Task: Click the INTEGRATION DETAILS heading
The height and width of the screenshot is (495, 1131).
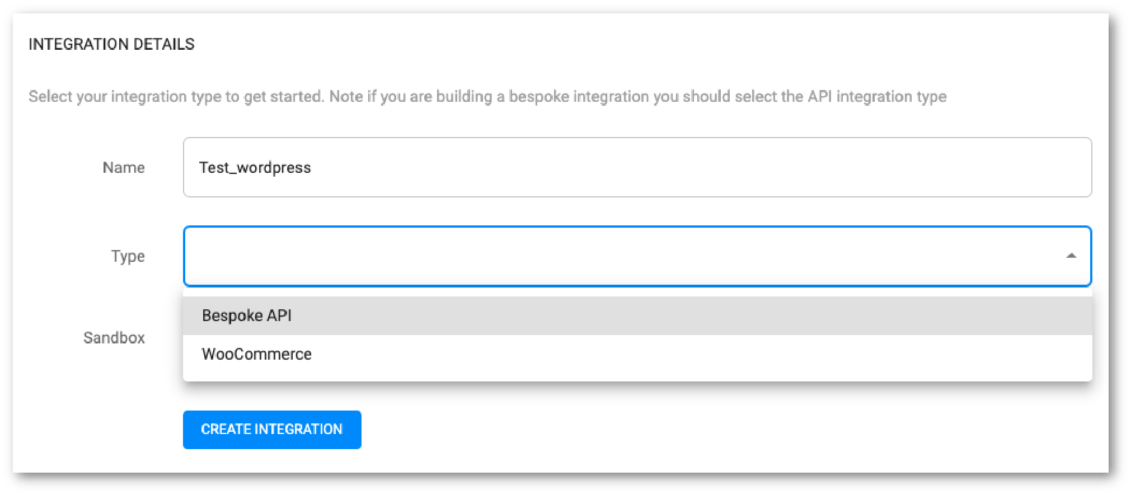Action: point(111,44)
